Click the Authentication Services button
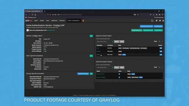 tap(146, 26)
